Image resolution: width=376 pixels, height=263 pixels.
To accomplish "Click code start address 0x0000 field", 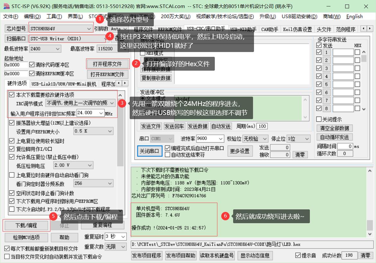I will click(x=16, y=65).
